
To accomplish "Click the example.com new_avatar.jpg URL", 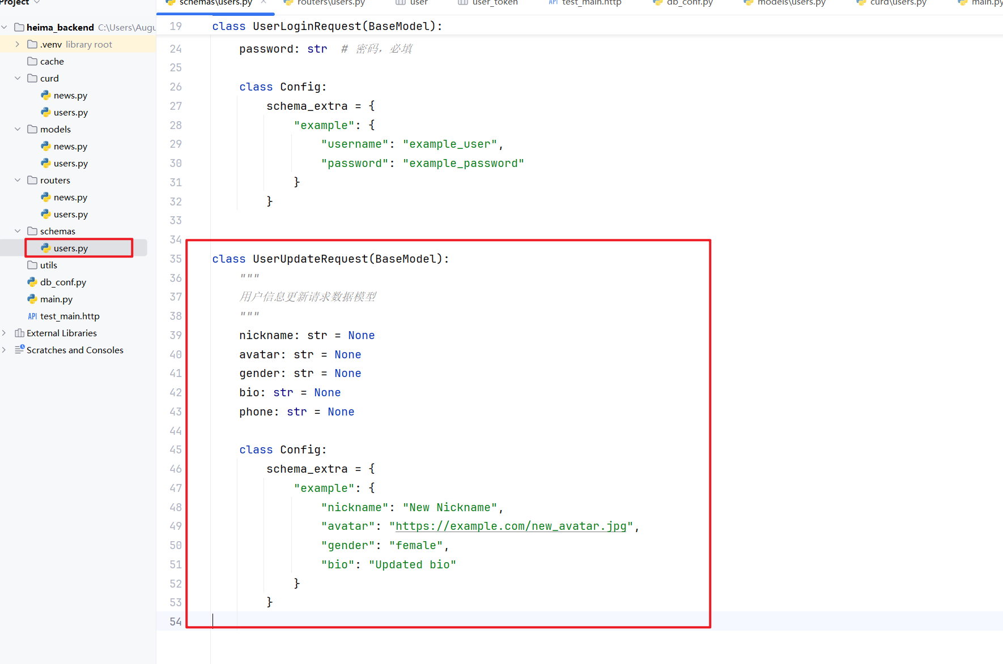I will coord(511,526).
